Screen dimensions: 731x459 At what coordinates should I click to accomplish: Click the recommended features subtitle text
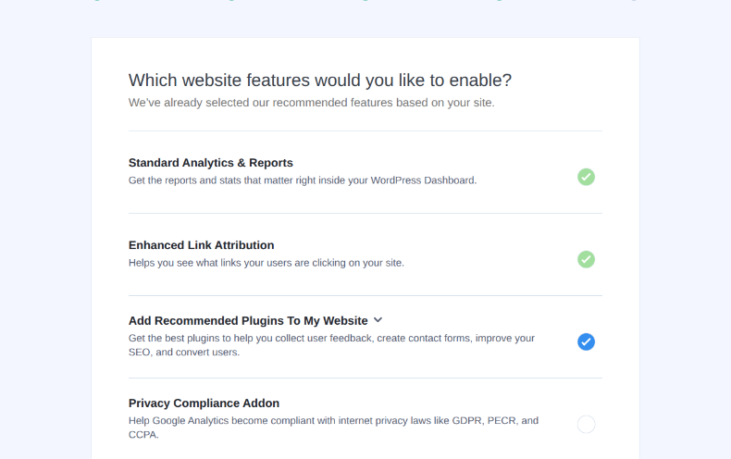coord(311,103)
